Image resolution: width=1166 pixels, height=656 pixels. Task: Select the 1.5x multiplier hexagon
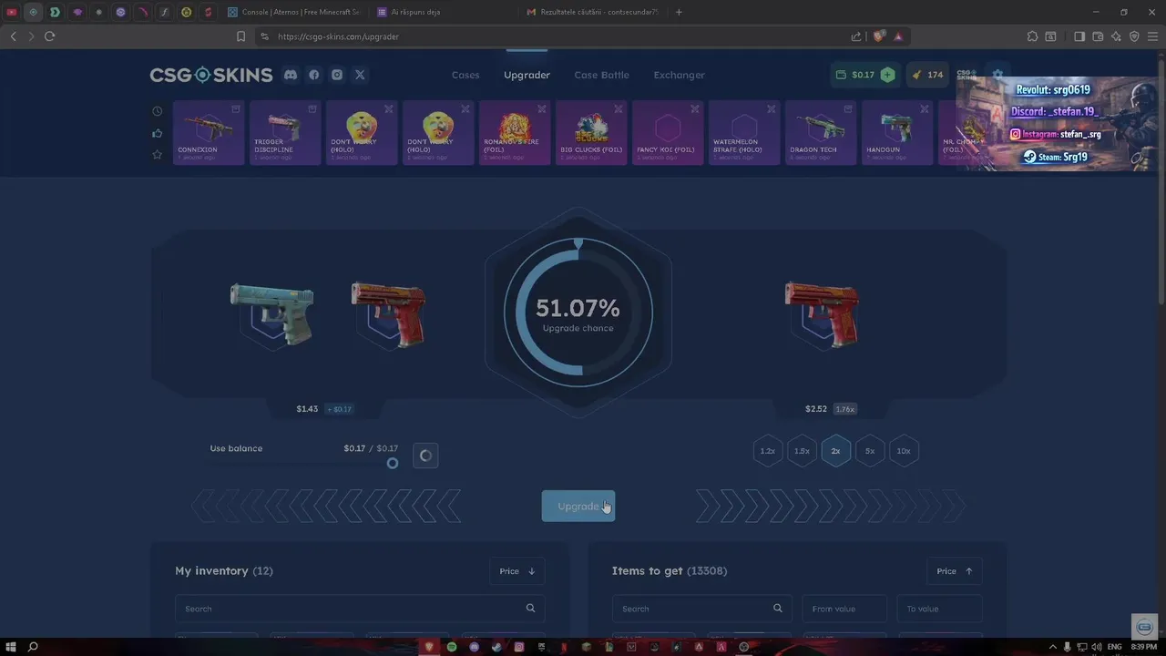802,451
